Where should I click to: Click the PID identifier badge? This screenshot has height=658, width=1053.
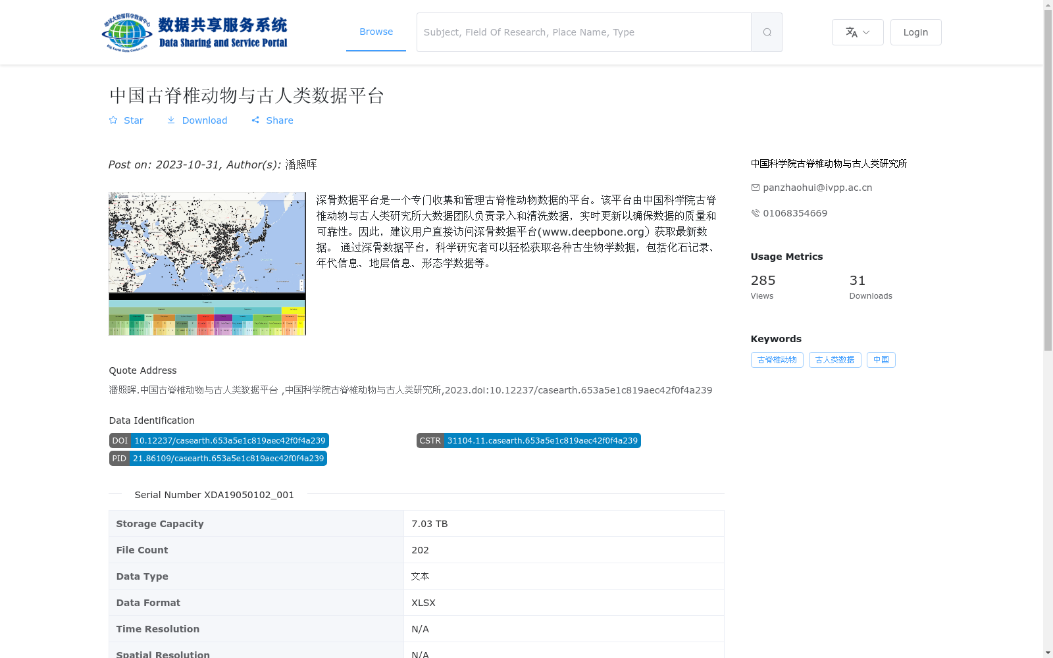[218, 459]
